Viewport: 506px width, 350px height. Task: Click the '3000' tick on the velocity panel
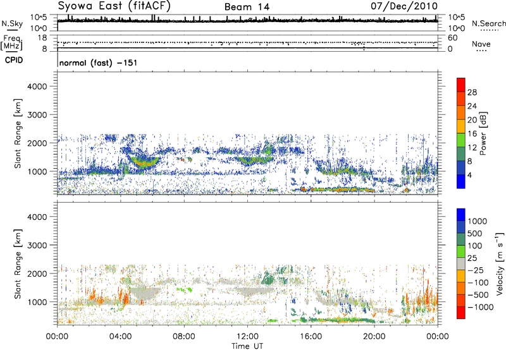tap(37, 245)
